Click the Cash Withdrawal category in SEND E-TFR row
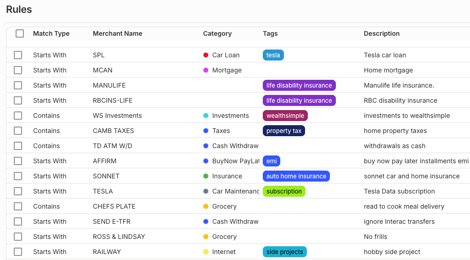Image resolution: width=470 pixels, height=260 pixels. pos(236,221)
